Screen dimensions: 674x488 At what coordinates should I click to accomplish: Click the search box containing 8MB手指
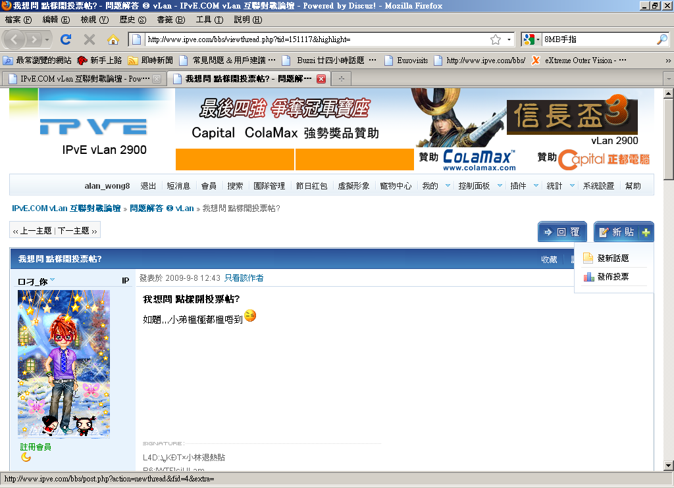[x=599, y=39]
